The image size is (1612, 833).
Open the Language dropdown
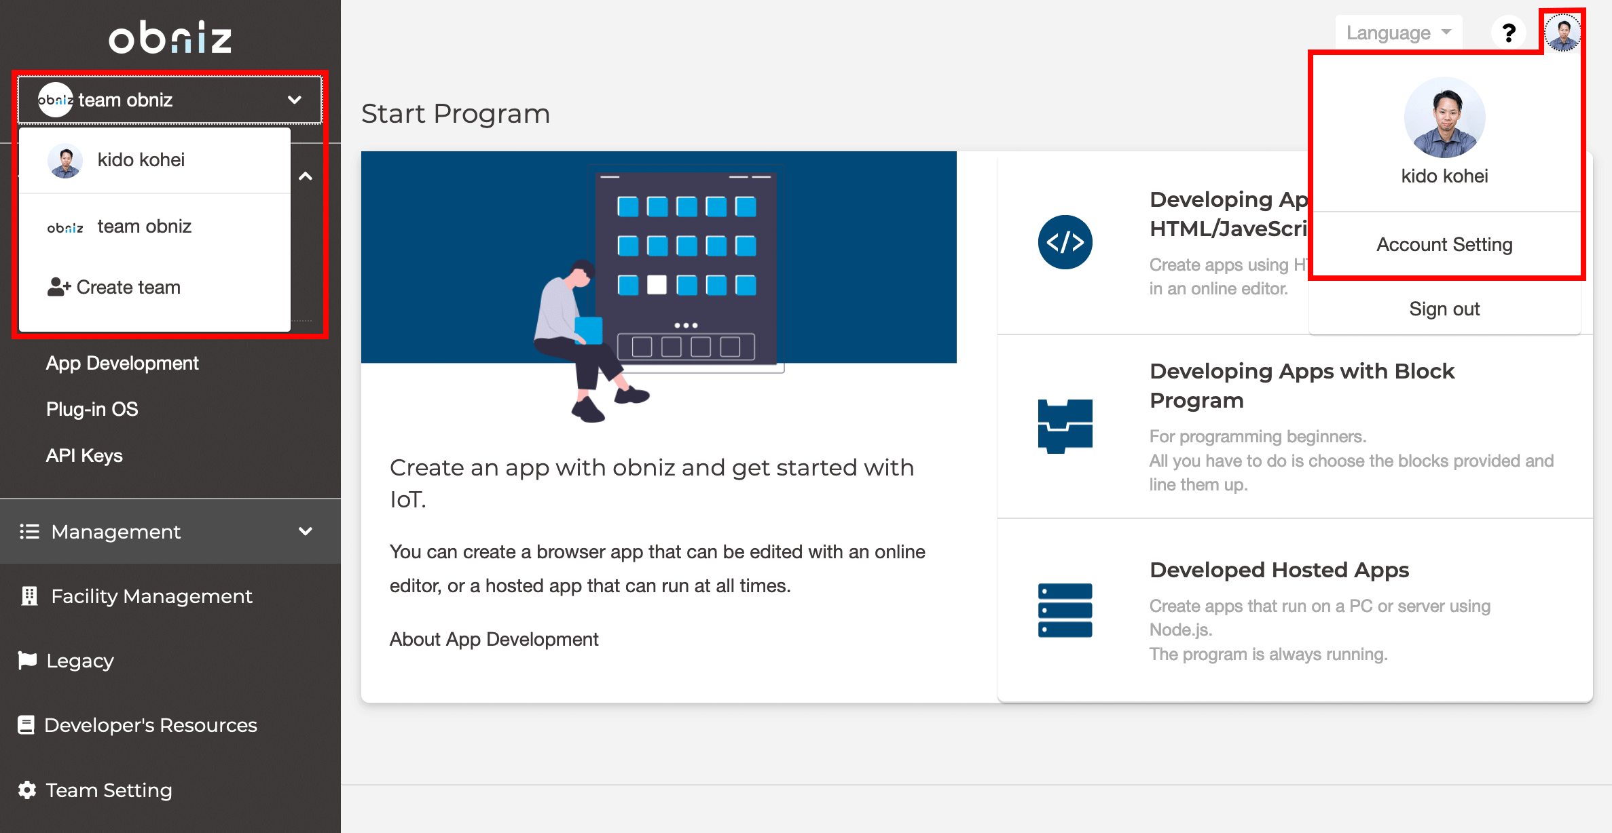1397,32
